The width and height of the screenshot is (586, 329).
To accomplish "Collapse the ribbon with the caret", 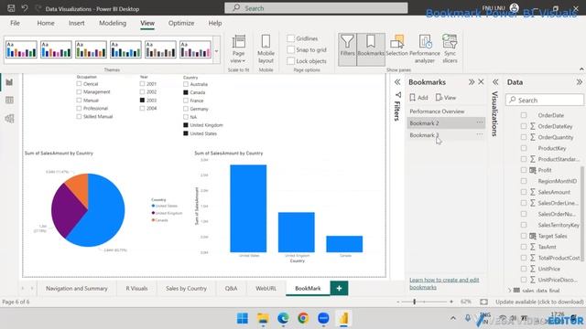I will click(581, 69).
